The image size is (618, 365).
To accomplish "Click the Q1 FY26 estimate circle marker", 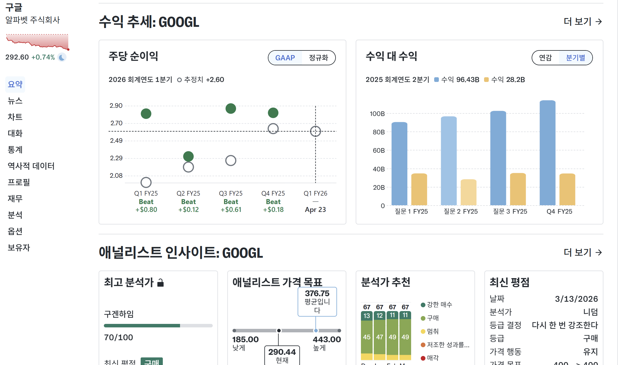I will [x=315, y=131].
